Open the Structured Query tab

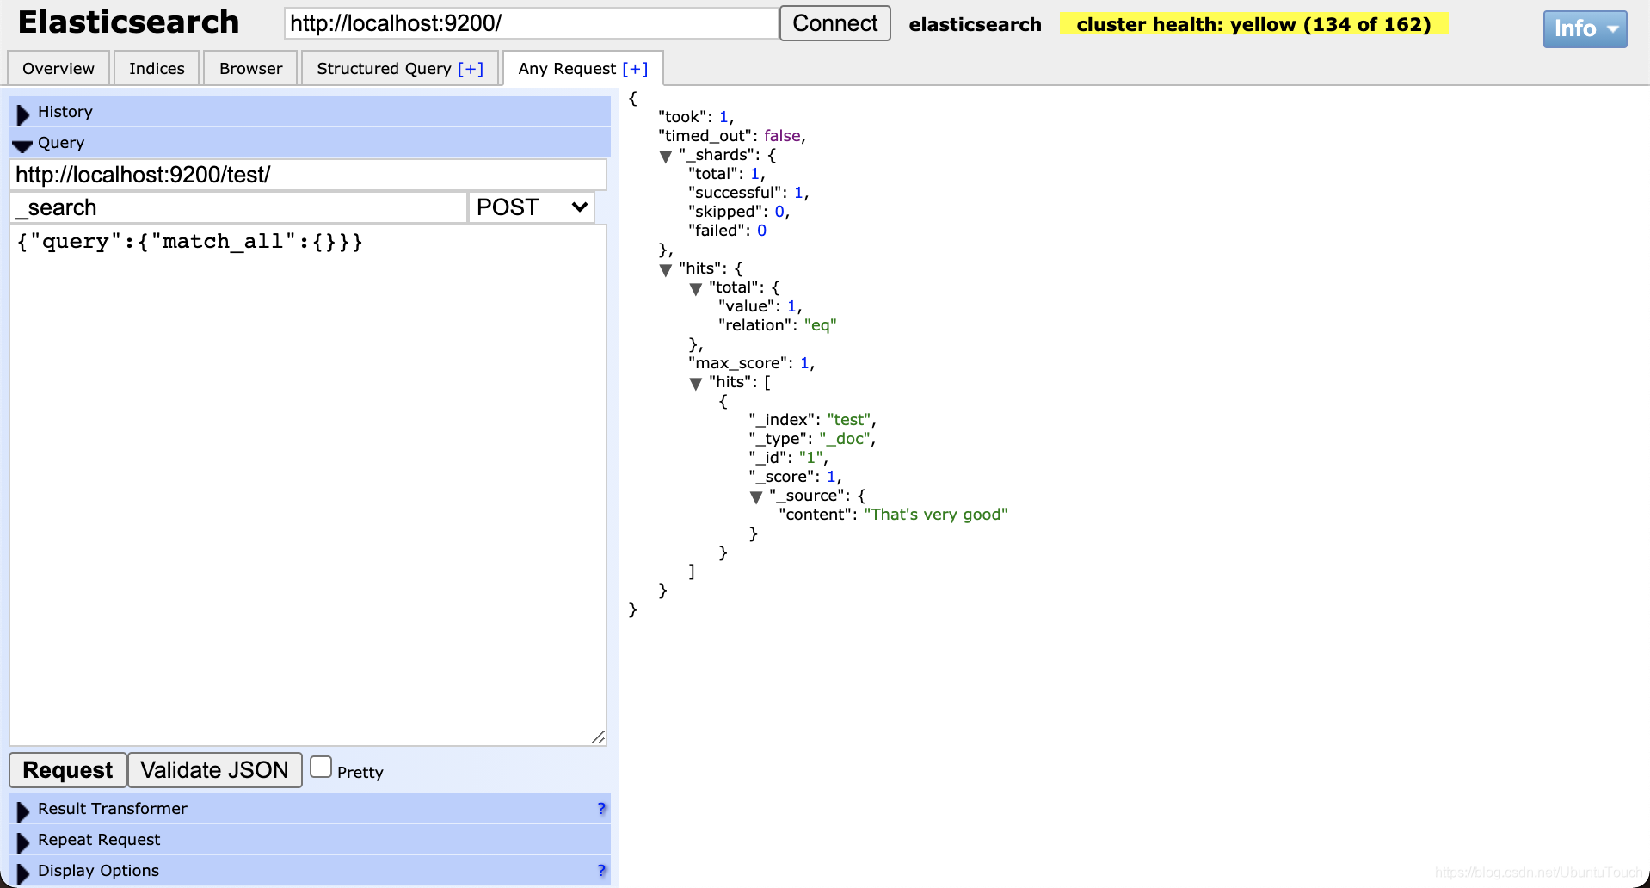click(x=399, y=68)
